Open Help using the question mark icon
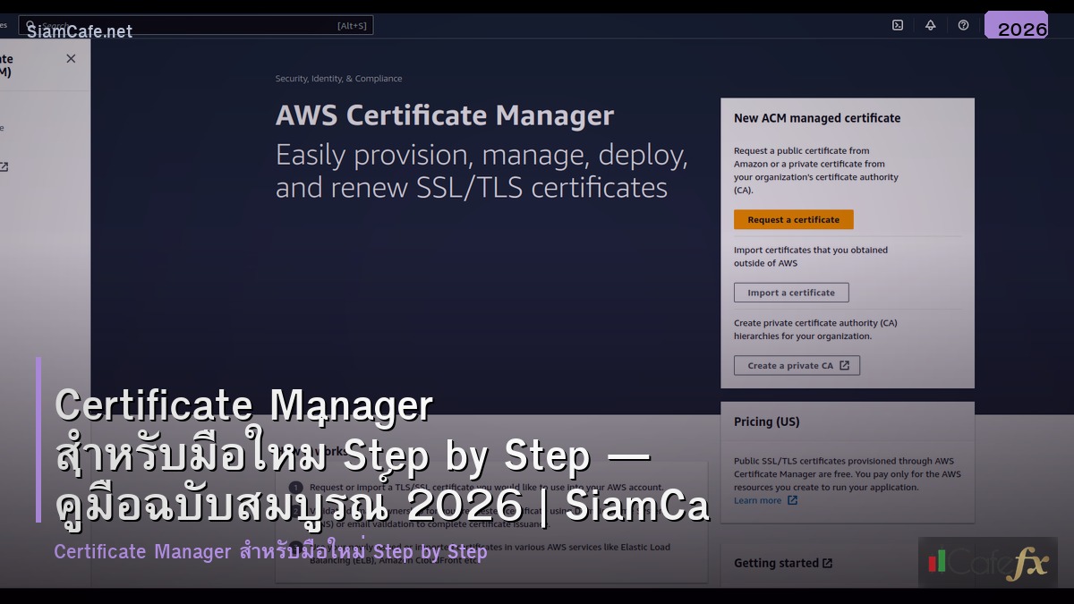The image size is (1074, 604). (963, 25)
